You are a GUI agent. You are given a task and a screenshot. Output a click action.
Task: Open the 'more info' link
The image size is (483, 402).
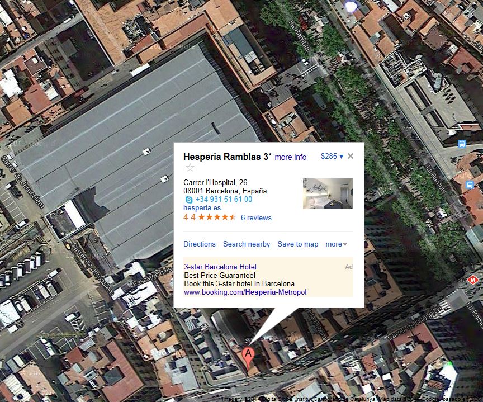click(291, 157)
